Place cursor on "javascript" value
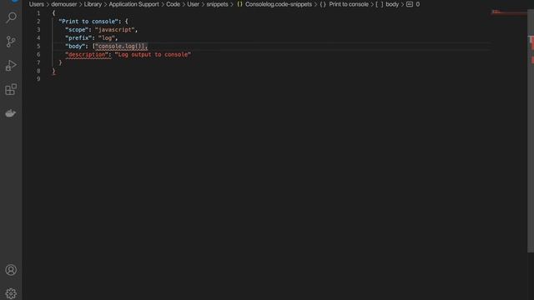534x300 pixels. coord(115,30)
